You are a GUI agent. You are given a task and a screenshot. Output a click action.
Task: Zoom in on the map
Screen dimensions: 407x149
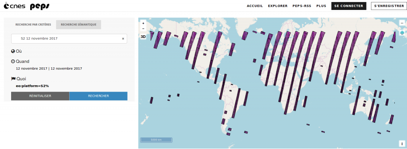click(x=143, y=23)
